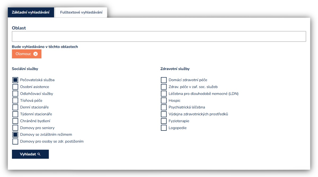Click the Vyhledat search button
The image size is (318, 177).
point(30,154)
